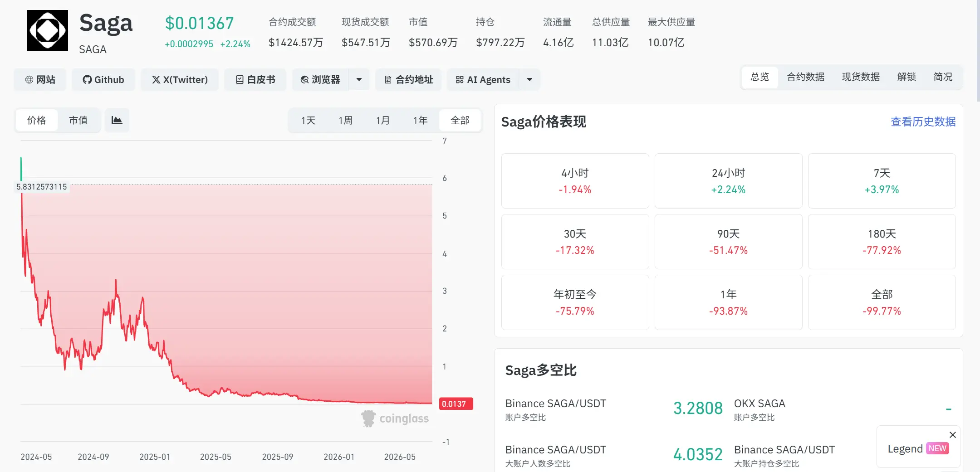Screen dimensions: 980x472
Task: Close the Legend popup
Action: (x=953, y=435)
